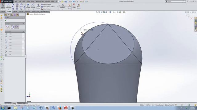Screen dimensions: 197x110
Task: Expand the Quick Snaps dropdown arrow
Action: coord(74,9)
